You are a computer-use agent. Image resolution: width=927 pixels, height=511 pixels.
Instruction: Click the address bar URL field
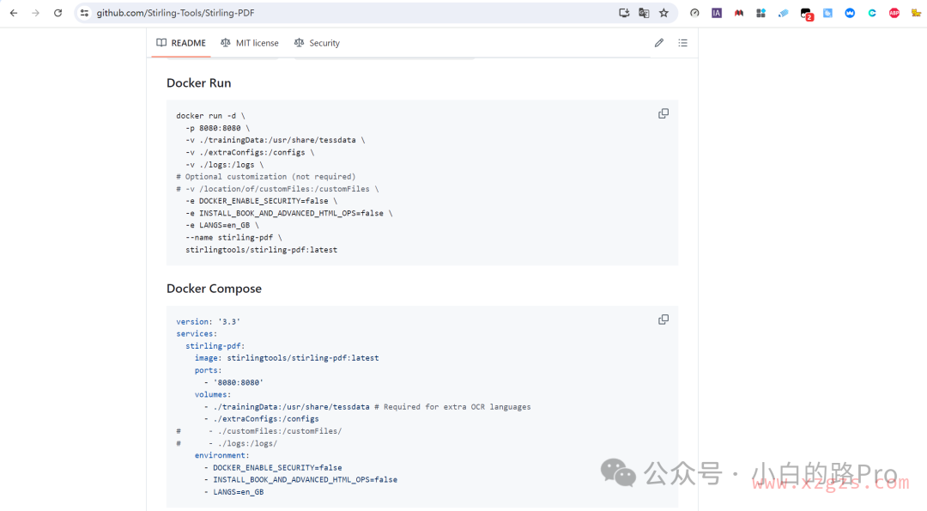(343, 13)
